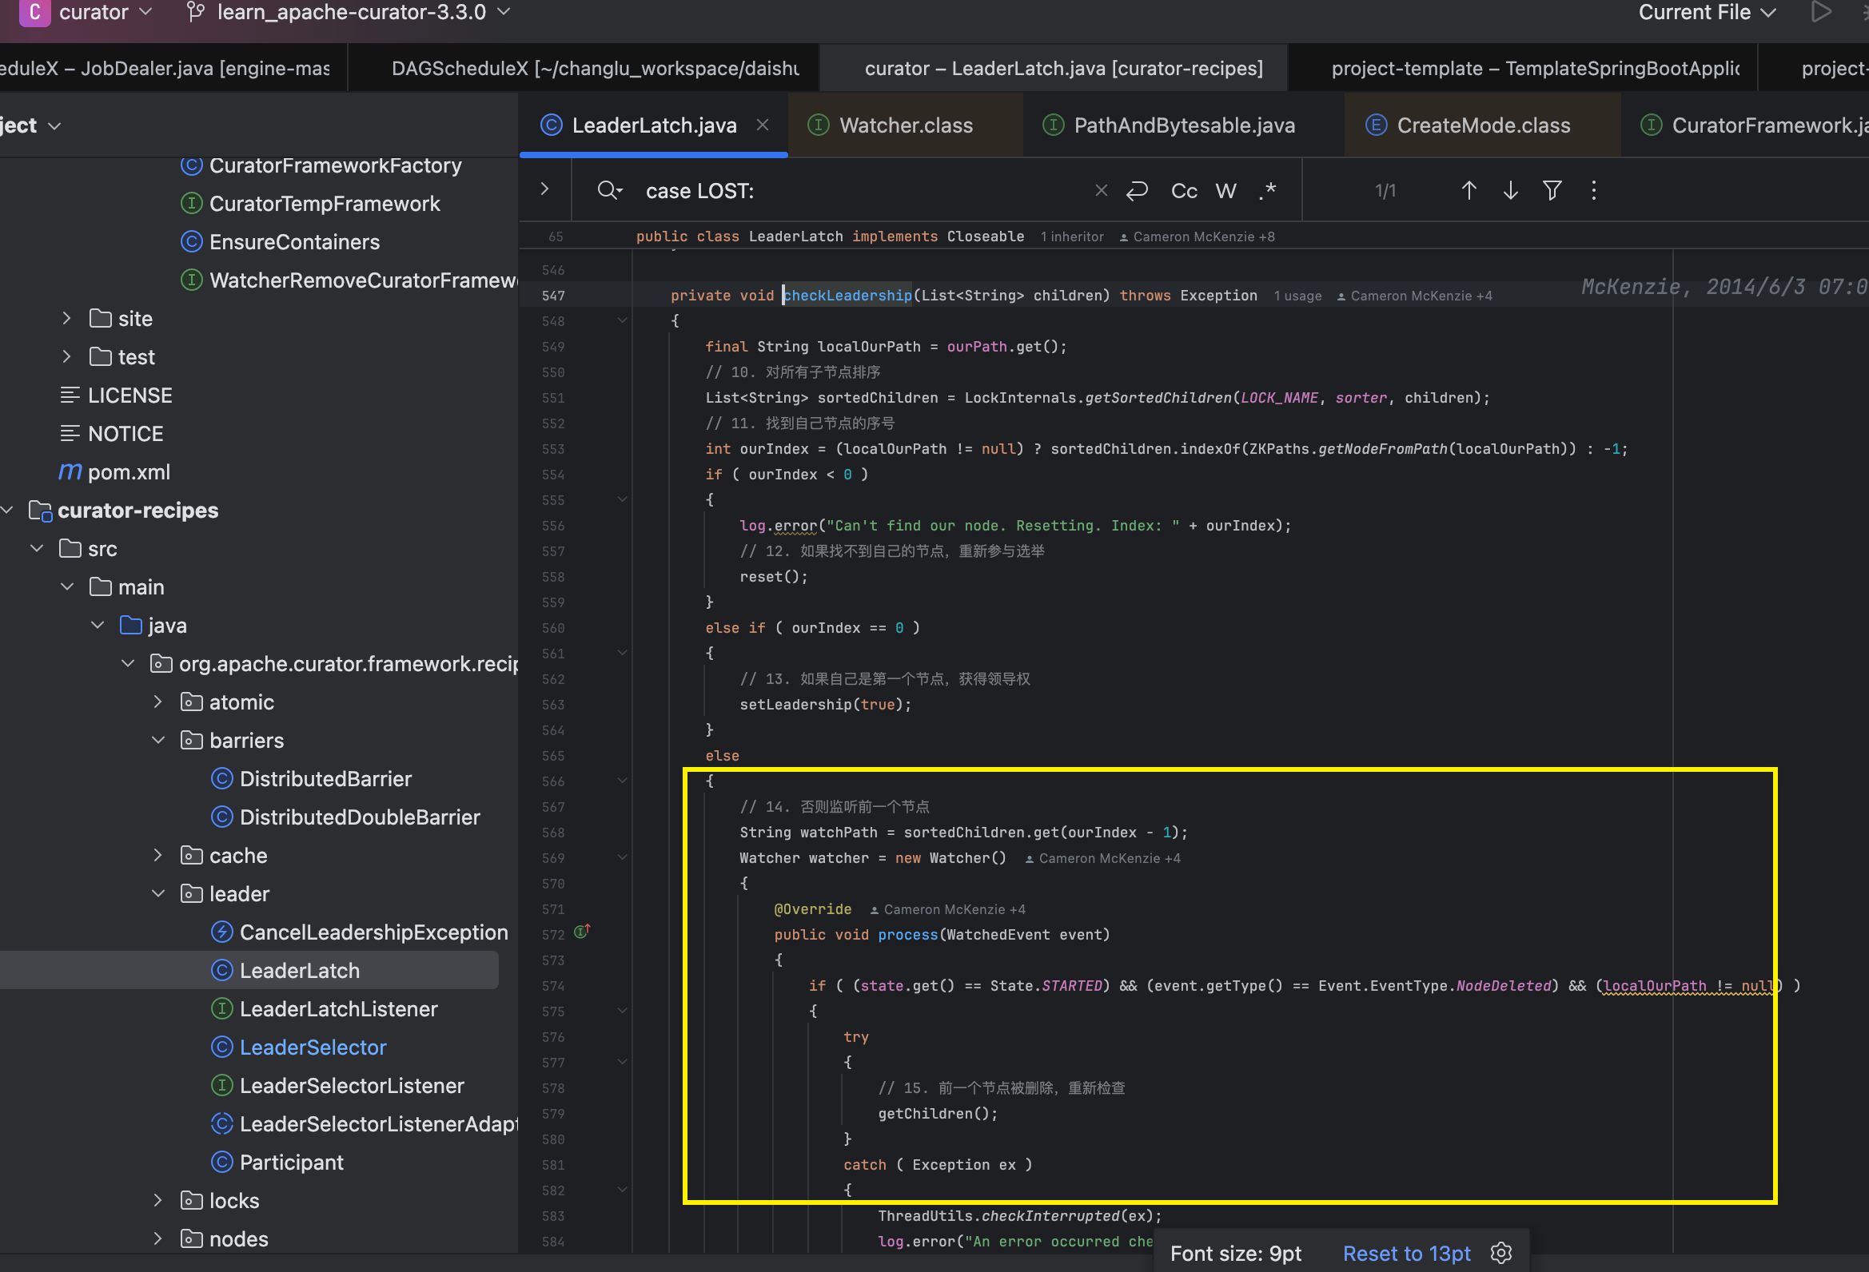
Task: Toggle Match Case (Cc) in search
Action: tap(1184, 190)
